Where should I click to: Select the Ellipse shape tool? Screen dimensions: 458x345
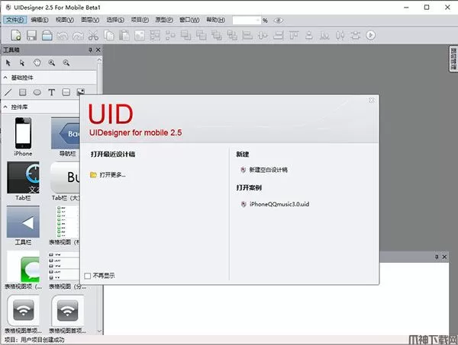[37, 92]
